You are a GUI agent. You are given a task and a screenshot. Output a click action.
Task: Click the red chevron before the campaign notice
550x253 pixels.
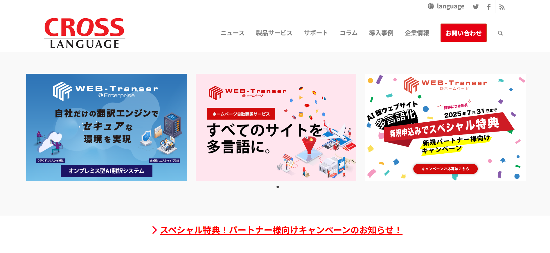click(154, 230)
